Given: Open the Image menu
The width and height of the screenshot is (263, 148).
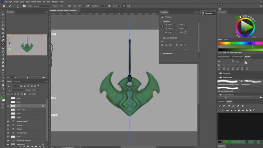Looking at the screenshot, I should point(16,2).
